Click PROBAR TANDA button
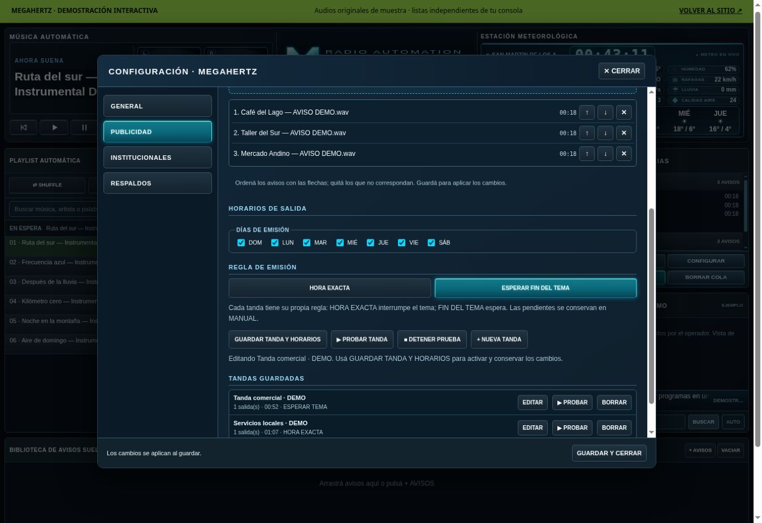 click(362, 339)
